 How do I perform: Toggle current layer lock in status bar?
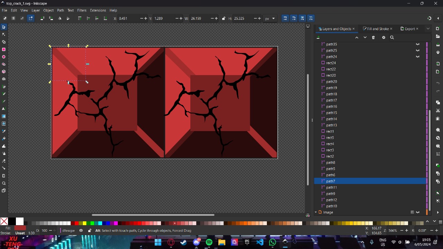(90, 231)
